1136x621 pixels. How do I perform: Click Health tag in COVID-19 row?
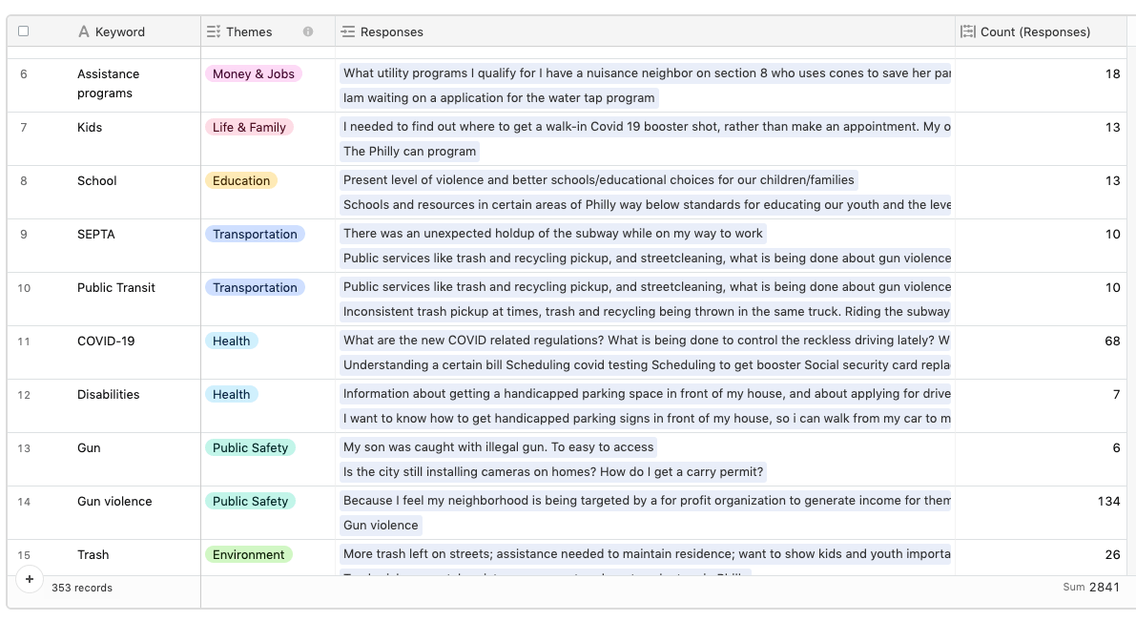coord(231,342)
